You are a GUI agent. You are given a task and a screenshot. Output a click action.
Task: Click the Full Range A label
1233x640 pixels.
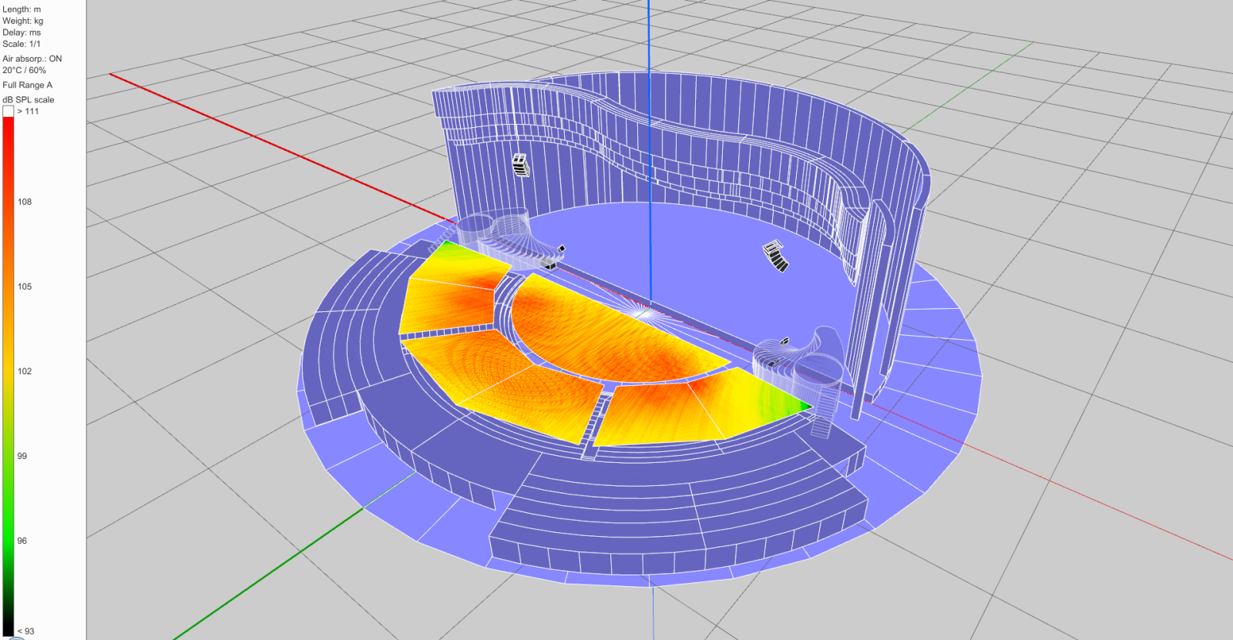(27, 85)
